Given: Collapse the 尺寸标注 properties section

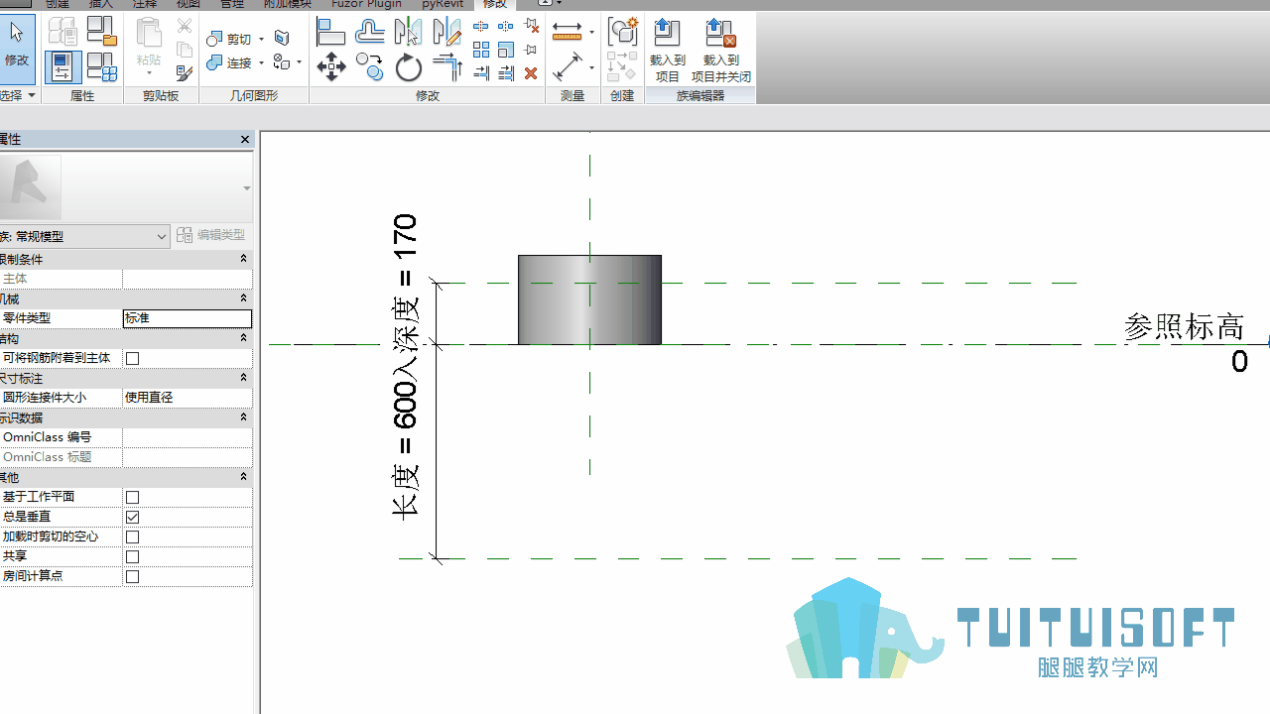Looking at the screenshot, I should (x=244, y=378).
